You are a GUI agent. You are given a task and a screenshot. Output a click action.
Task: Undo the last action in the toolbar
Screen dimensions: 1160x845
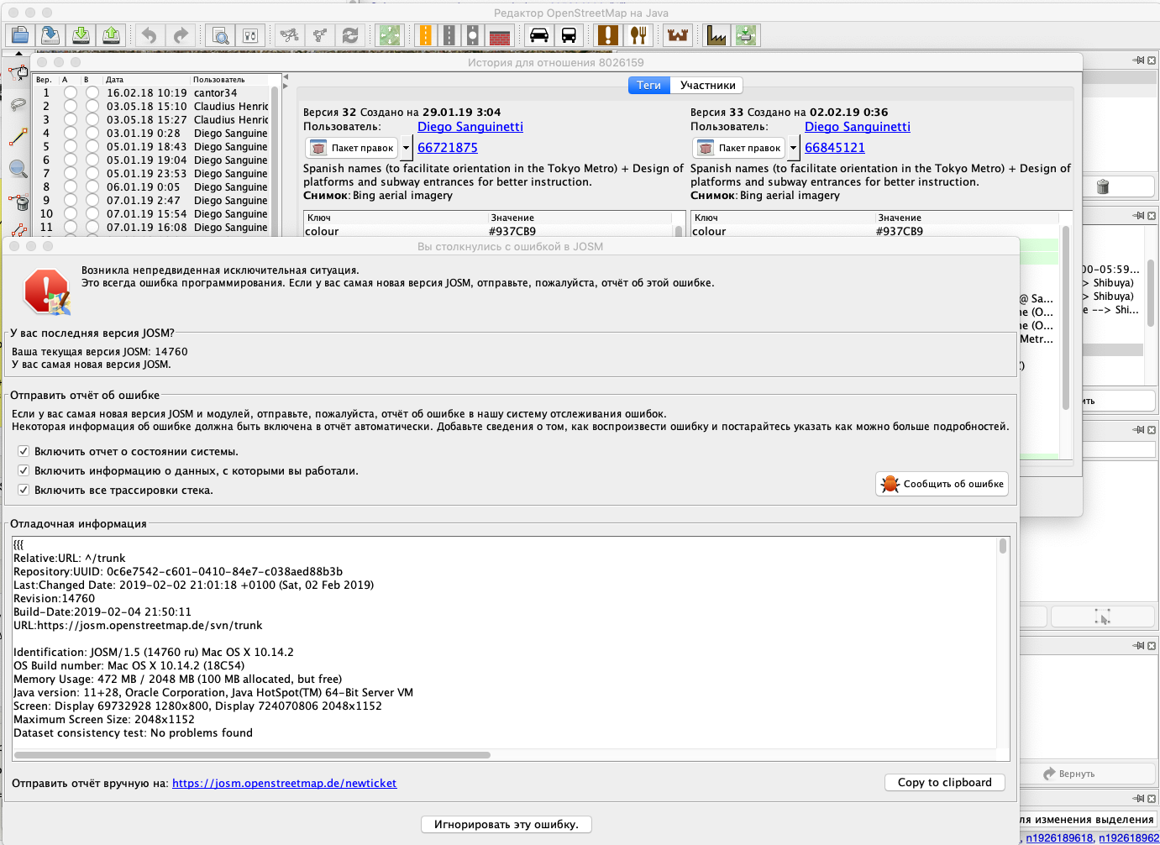[x=150, y=35]
